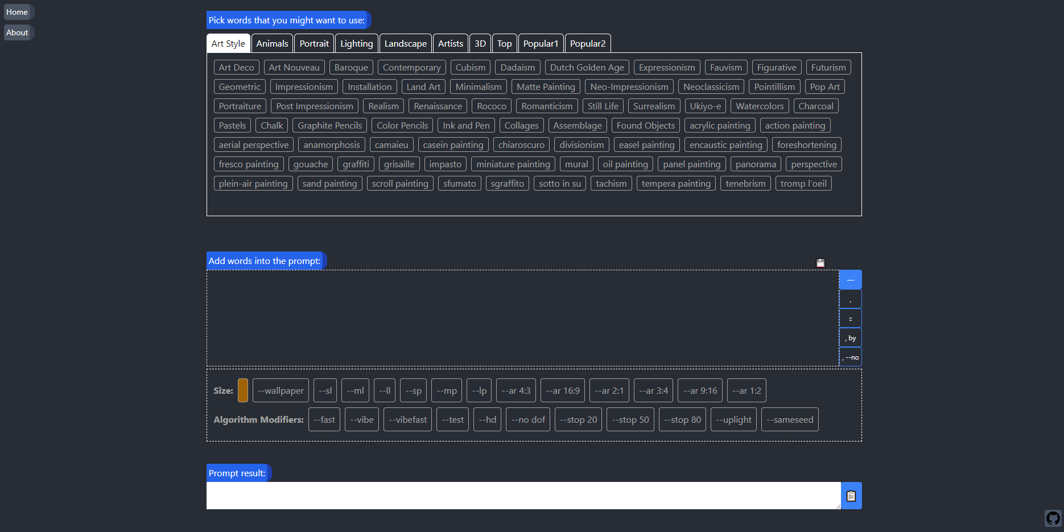Select the --ar 1:2 aspect ratio

[747, 390]
